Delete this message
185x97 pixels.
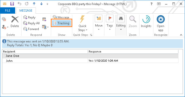[x=15, y=22]
